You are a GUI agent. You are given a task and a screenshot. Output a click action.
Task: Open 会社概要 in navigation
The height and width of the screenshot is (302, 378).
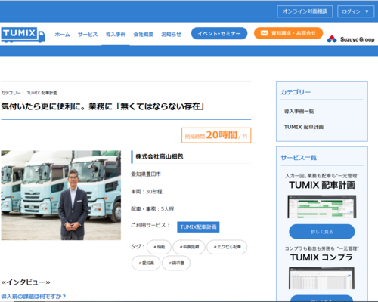pos(144,35)
